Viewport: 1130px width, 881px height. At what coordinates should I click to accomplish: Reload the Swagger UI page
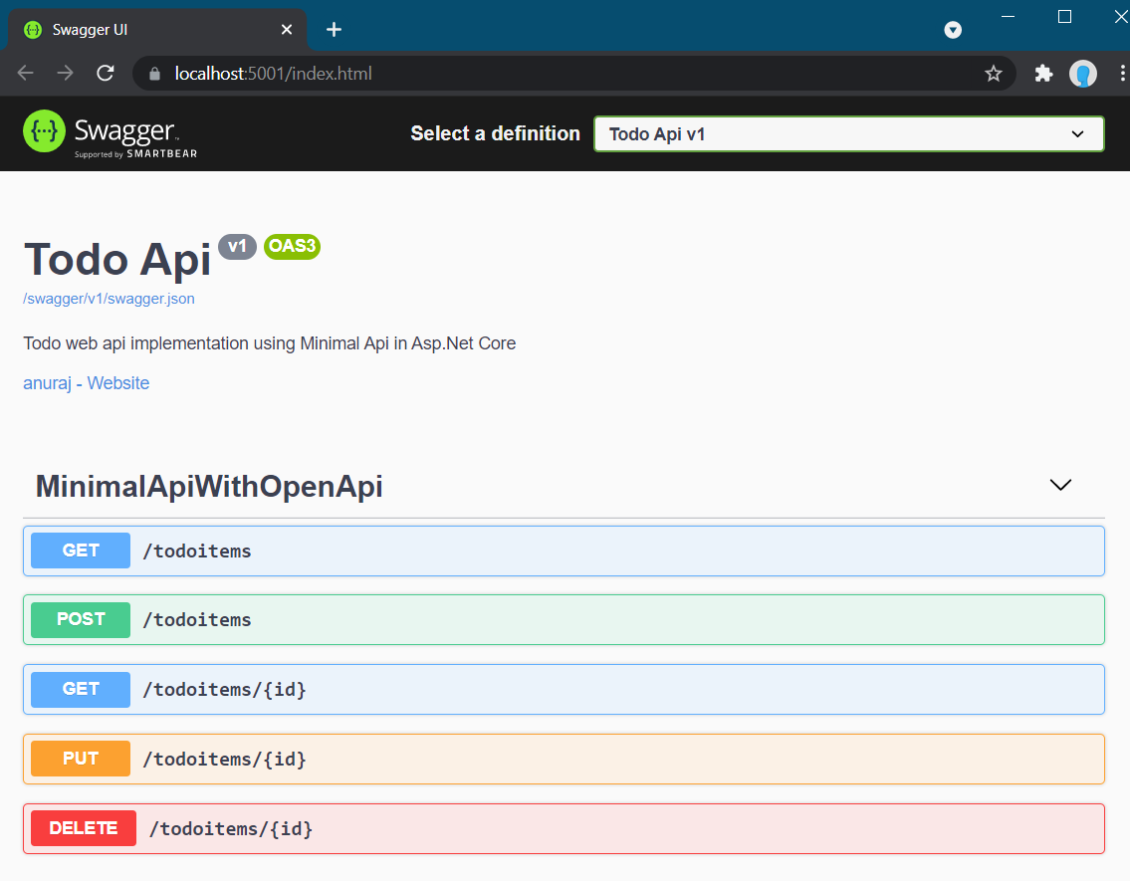point(106,73)
